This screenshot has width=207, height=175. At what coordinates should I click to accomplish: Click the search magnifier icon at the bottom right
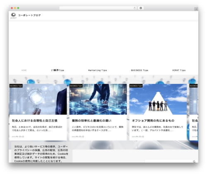coord(194,161)
